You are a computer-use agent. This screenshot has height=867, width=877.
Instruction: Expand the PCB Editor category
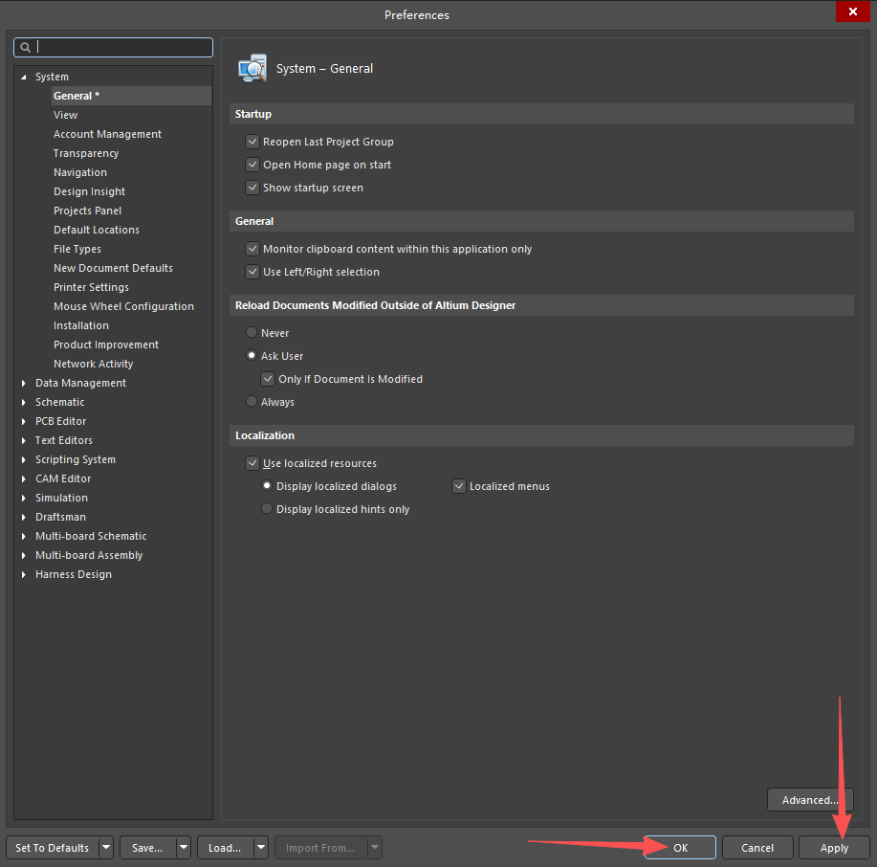point(24,422)
